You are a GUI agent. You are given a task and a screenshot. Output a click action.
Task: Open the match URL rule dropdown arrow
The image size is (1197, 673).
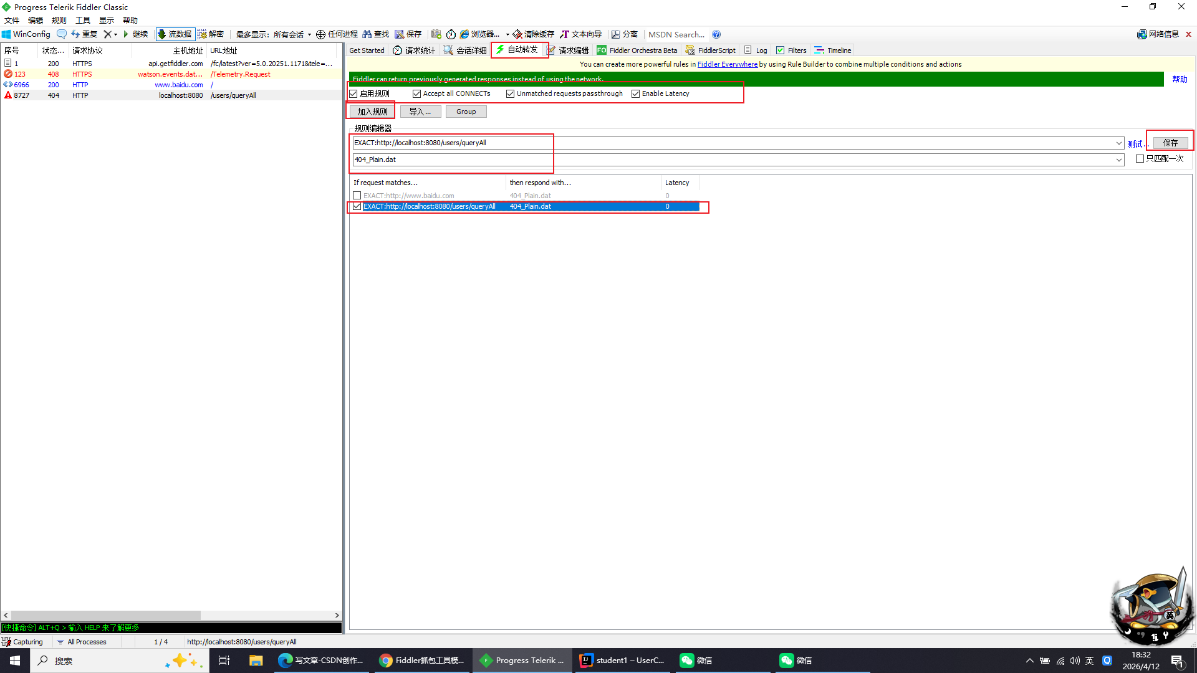pos(1119,143)
